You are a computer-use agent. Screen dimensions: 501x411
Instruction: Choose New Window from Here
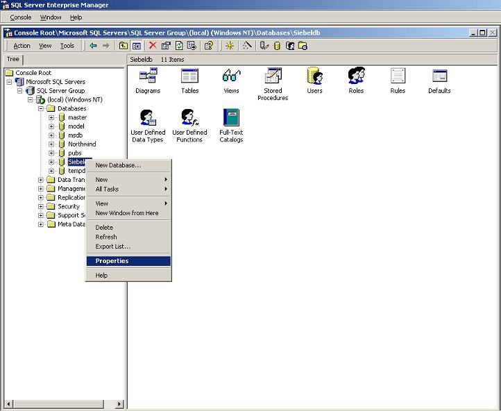(x=128, y=213)
